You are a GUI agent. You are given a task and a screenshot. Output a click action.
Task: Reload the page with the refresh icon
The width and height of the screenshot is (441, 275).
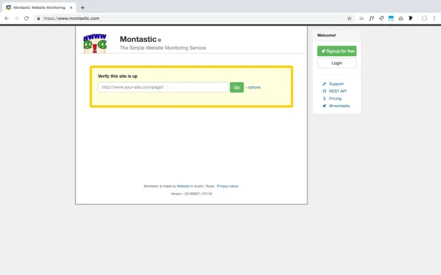(26, 18)
